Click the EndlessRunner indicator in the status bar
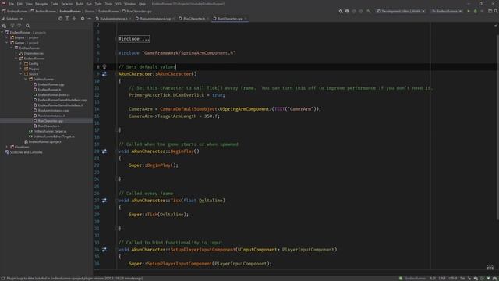This screenshot has width=499, height=281. coord(412,279)
